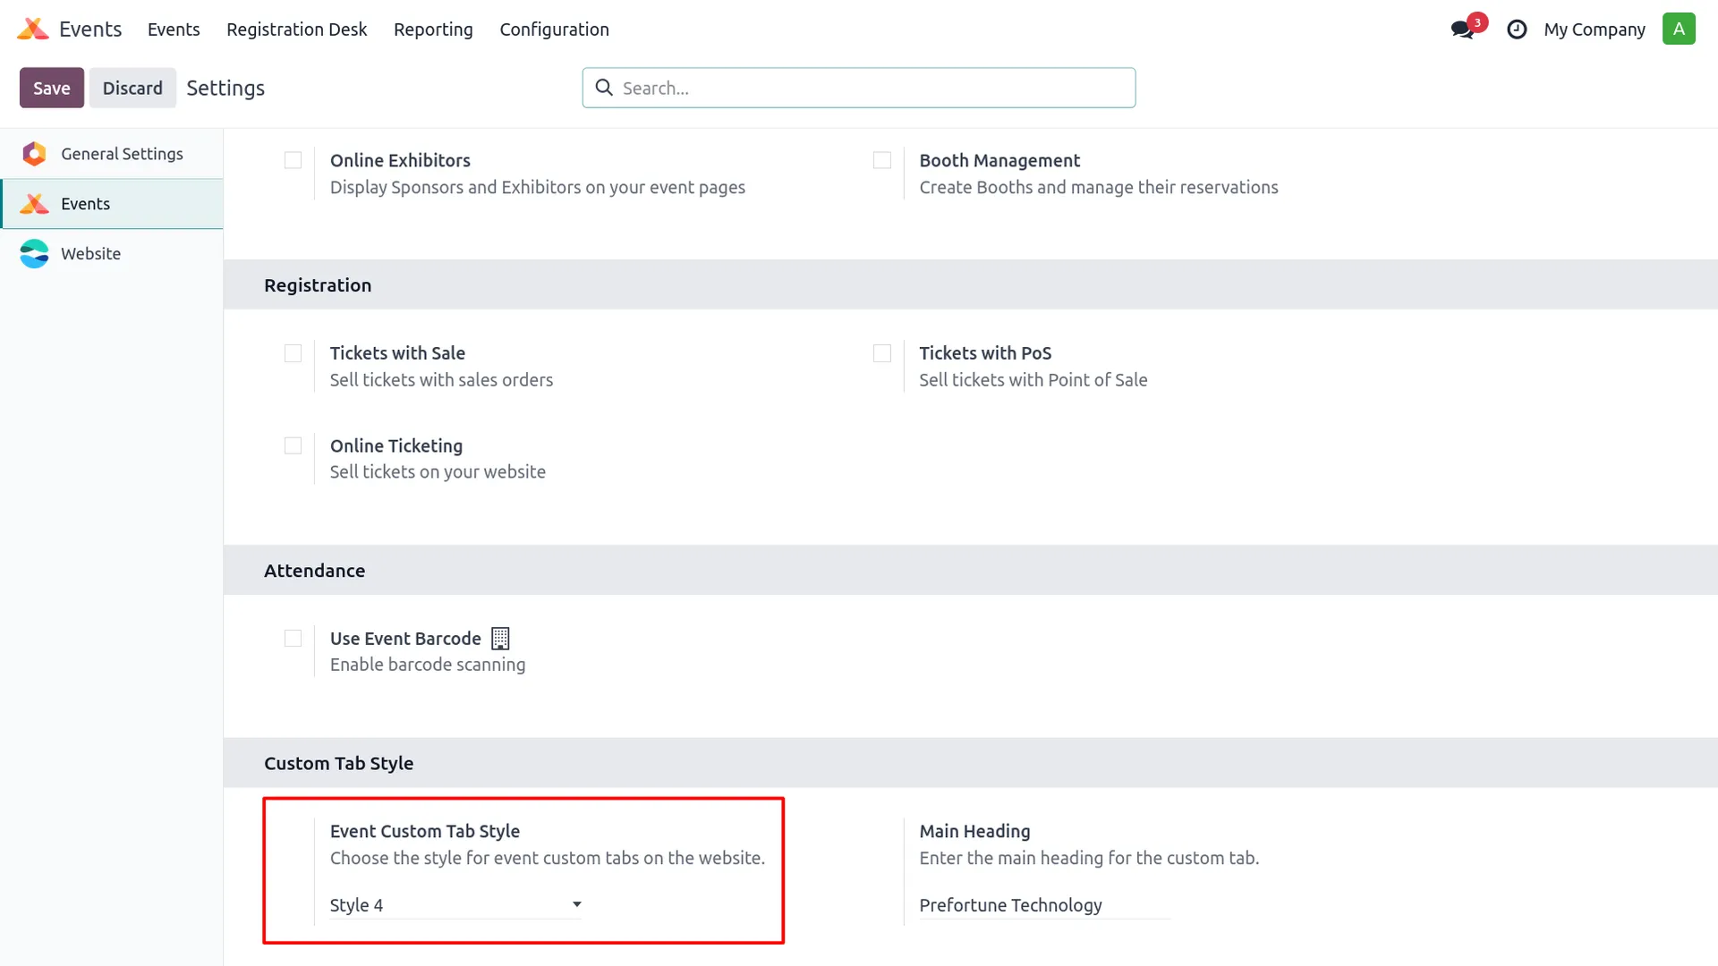The height and width of the screenshot is (966, 1718).
Task: Click the building icon beside Use Event Barcode
Action: click(x=500, y=639)
